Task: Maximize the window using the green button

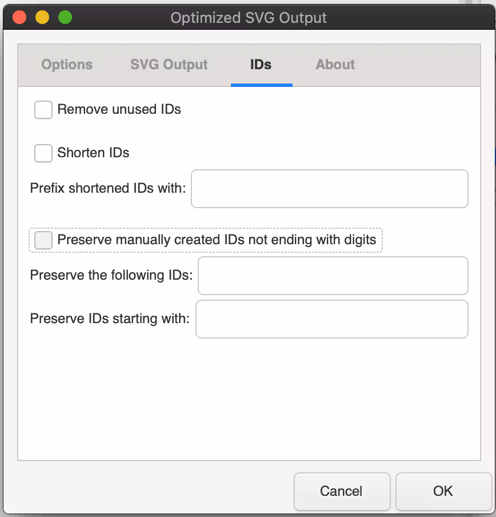Action: [x=65, y=17]
